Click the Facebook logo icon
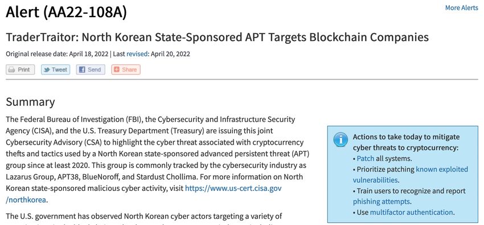This screenshot has height=225, width=484. (x=82, y=69)
